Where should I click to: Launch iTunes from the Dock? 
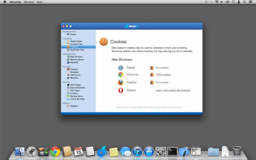[x=137, y=151]
